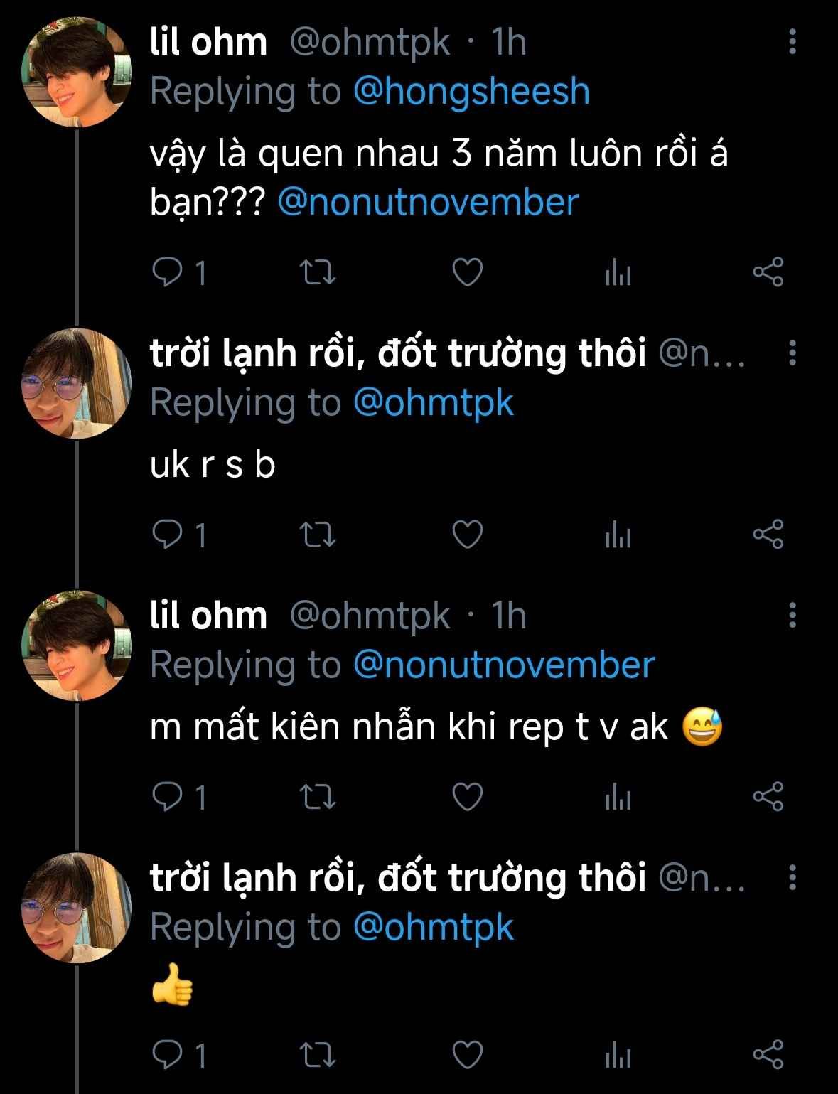Open the 'Replying to @nonutnovember' link

coord(503,665)
